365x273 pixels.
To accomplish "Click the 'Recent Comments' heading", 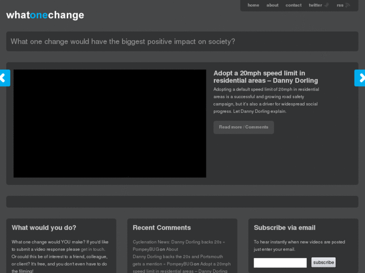I will [162, 228].
